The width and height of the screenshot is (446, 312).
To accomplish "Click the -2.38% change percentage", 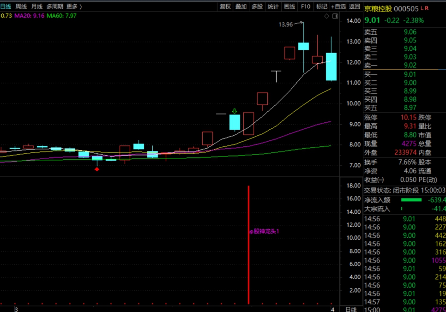I will click(414, 20).
